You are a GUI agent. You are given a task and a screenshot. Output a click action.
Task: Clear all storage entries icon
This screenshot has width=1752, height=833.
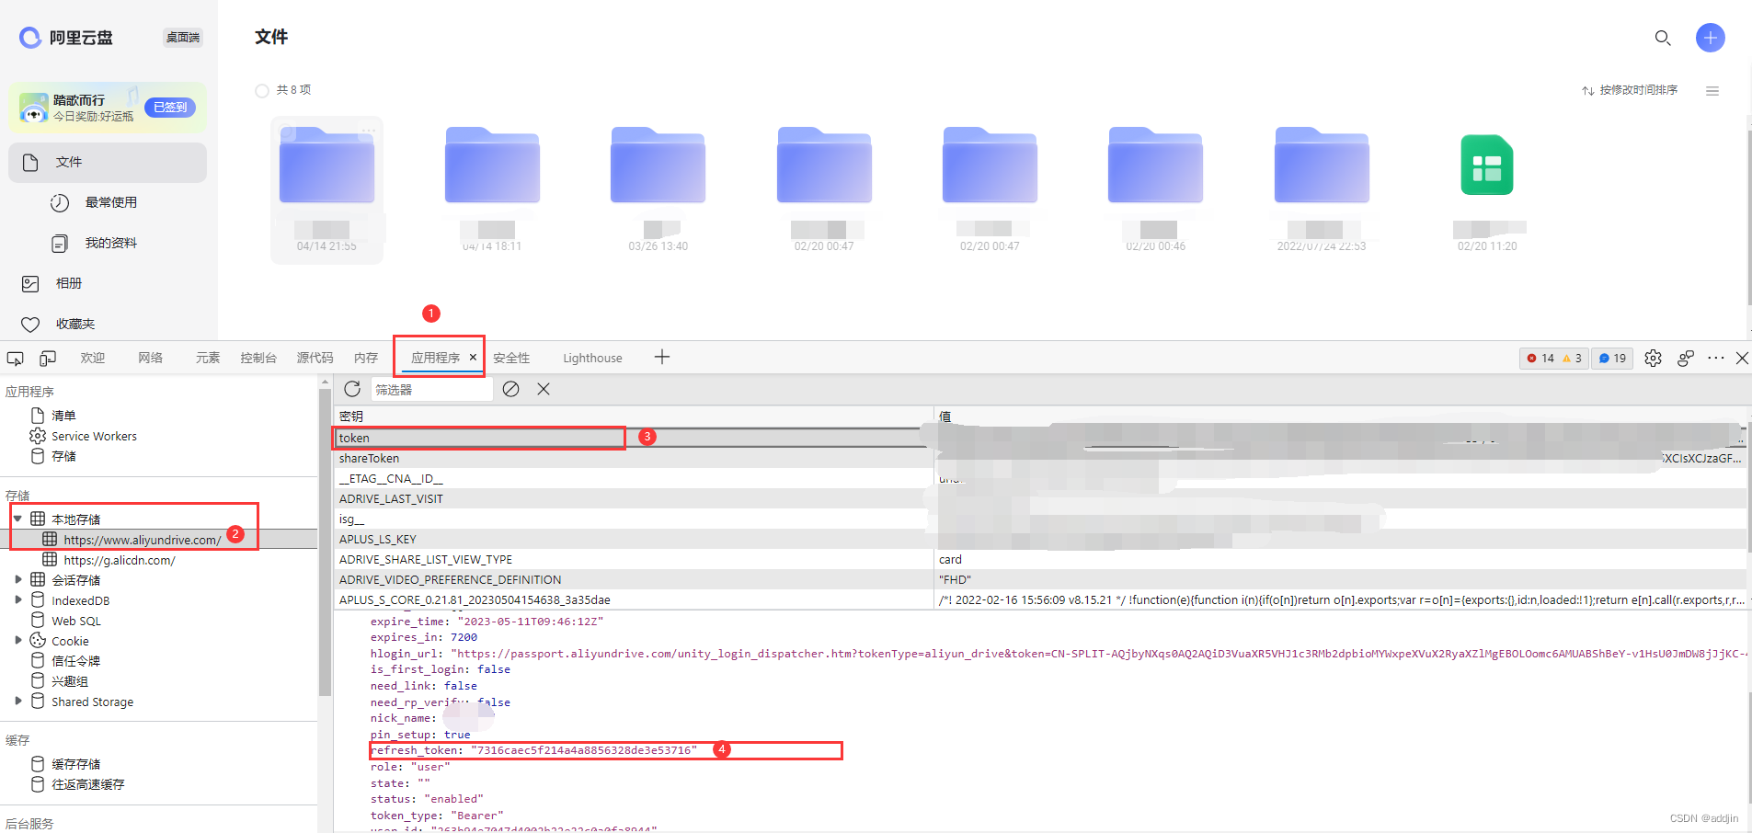[x=511, y=389]
